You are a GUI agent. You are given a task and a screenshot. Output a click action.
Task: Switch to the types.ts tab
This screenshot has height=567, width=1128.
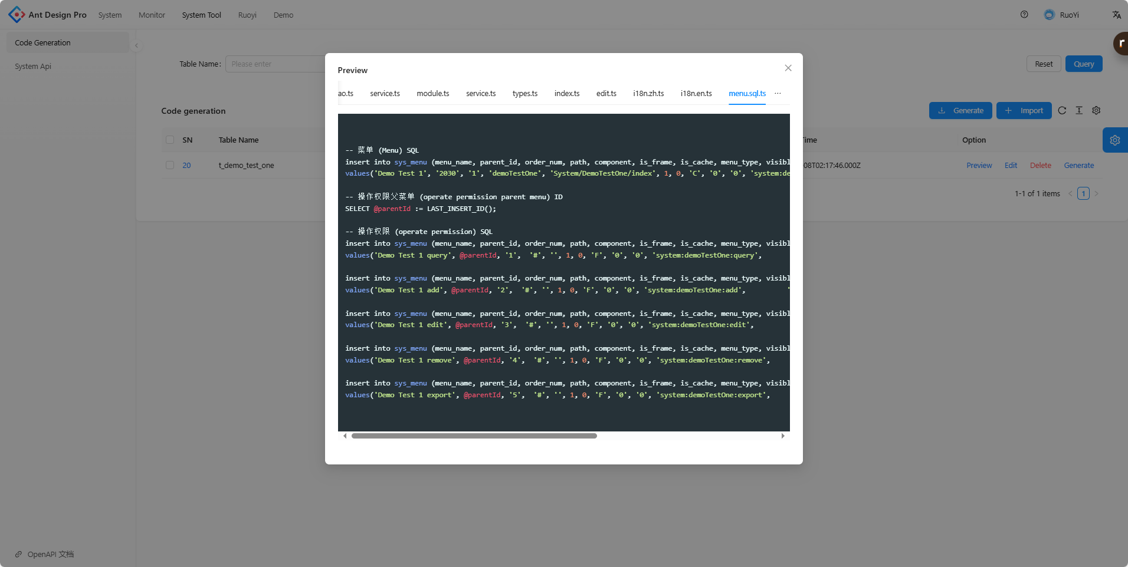525,93
